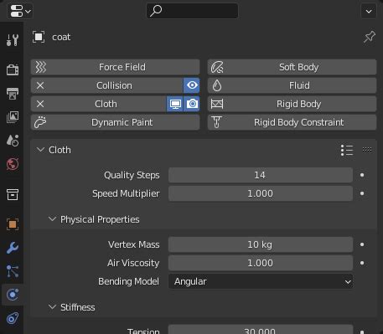Screen dimensions: 383x334
Task: Click the Force Field waves icon
Action: [40, 67]
